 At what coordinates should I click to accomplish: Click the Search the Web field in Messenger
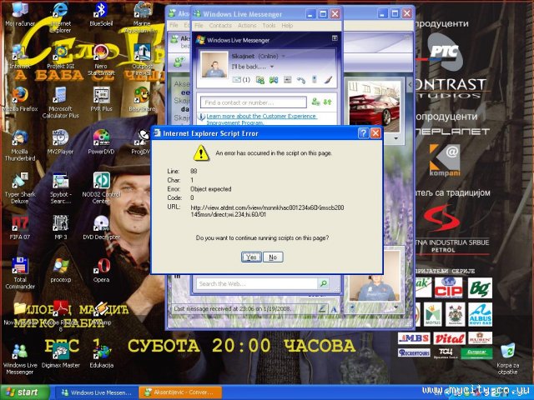(256, 283)
